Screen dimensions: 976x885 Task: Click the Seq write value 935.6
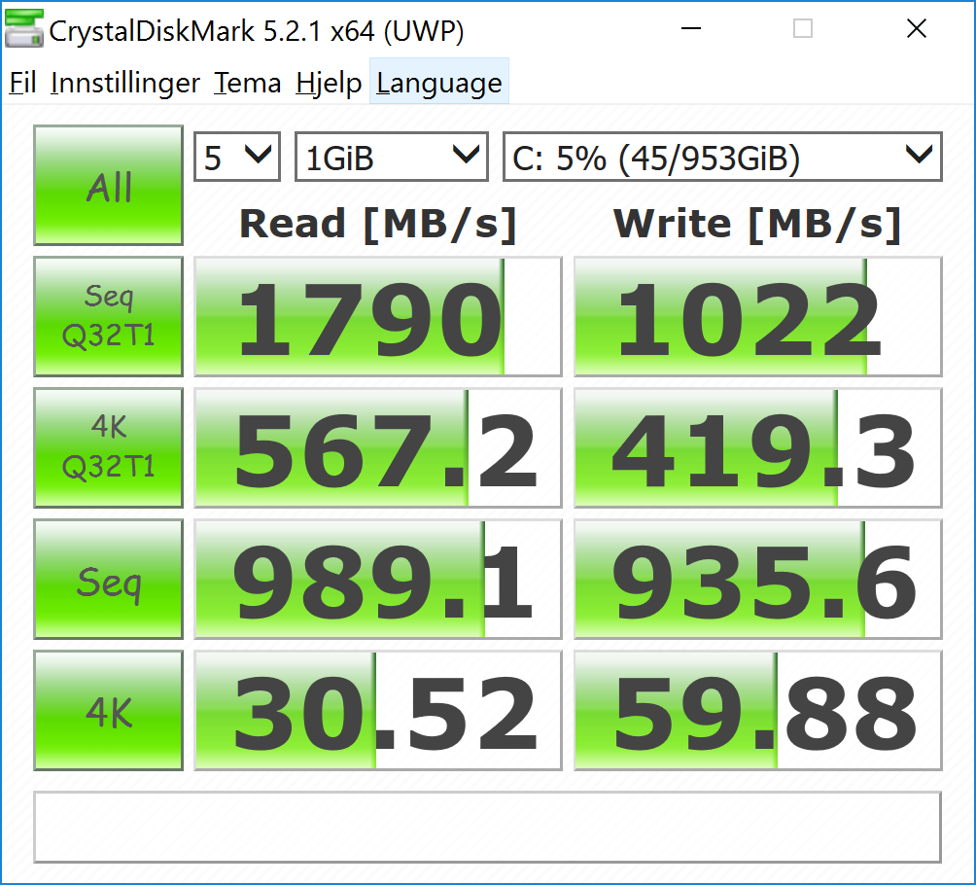(757, 580)
